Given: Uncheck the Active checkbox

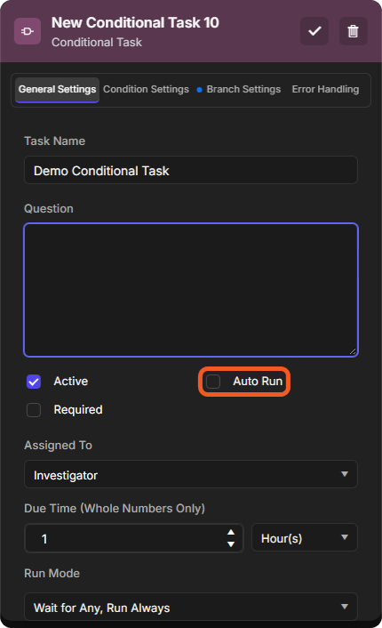Looking at the screenshot, I should tap(34, 382).
